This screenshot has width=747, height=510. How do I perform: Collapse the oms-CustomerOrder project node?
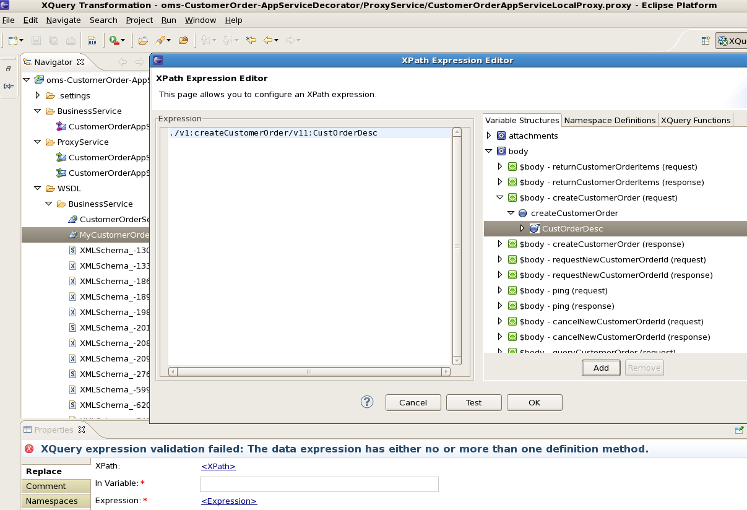(26, 80)
